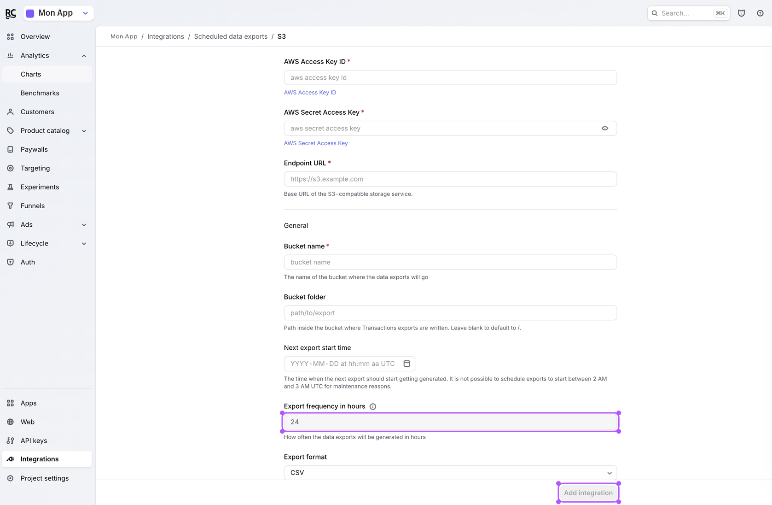Click the Bucket name input

tap(450, 262)
